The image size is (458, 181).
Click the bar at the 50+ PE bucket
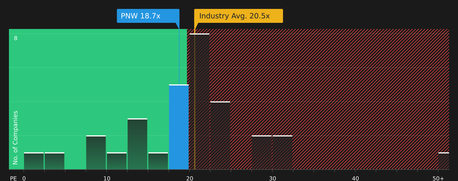(x=443, y=161)
